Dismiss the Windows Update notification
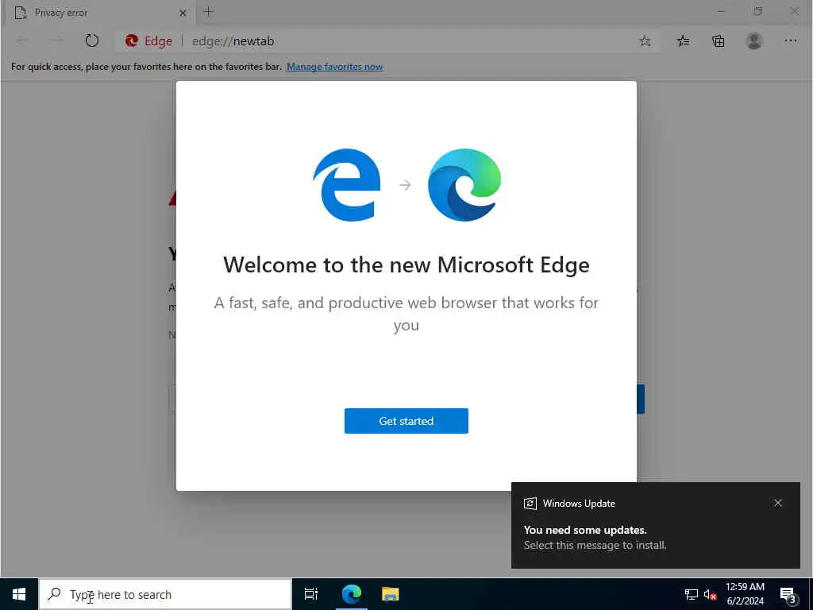 click(778, 503)
